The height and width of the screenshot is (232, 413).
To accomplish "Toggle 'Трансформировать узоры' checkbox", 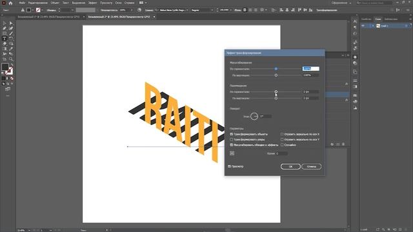I will coord(232,140).
